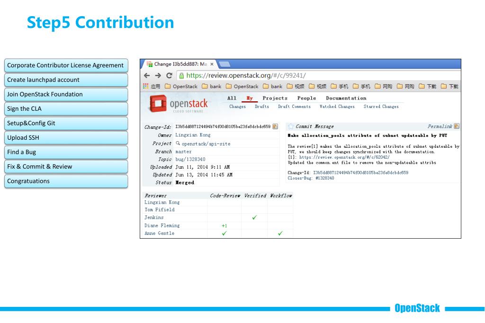The height and width of the screenshot is (323, 485).
Task: Reload the page with refresh icon
Action: pyautogui.click(x=169, y=75)
